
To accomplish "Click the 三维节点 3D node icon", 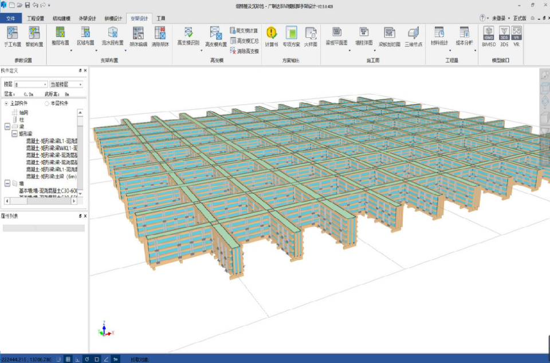I will point(414,37).
